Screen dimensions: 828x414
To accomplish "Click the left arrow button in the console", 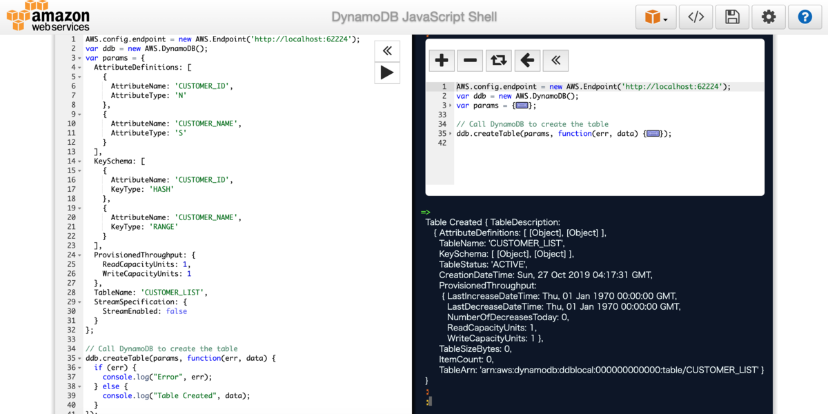I will pyautogui.click(x=527, y=61).
